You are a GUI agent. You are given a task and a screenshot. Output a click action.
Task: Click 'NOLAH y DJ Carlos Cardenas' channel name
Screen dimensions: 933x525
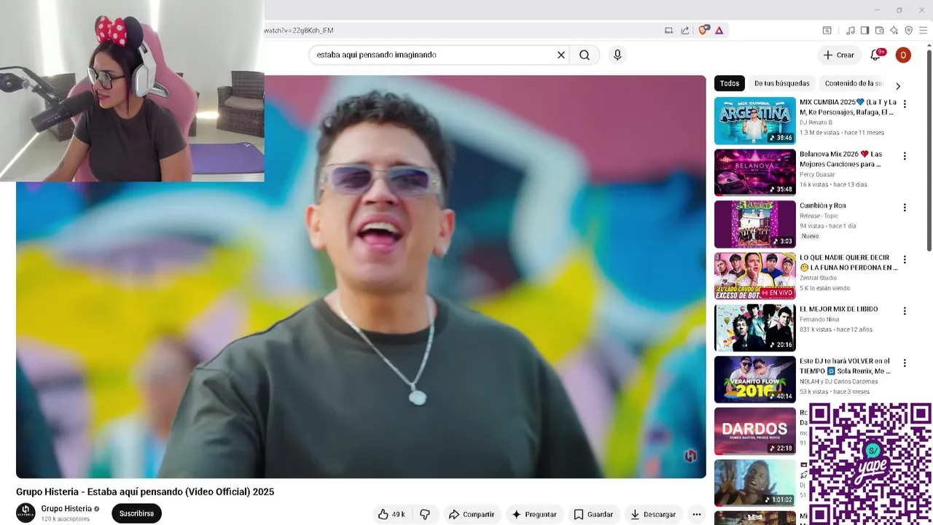point(839,381)
